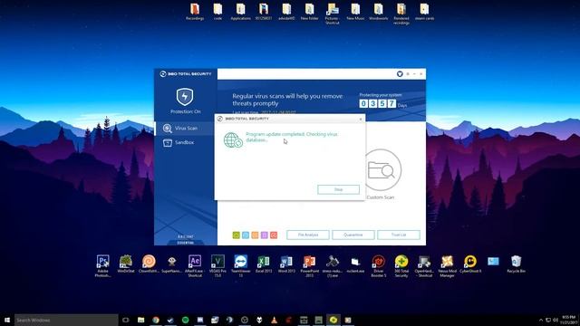Open the Applications desktop folder

(x=241, y=12)
